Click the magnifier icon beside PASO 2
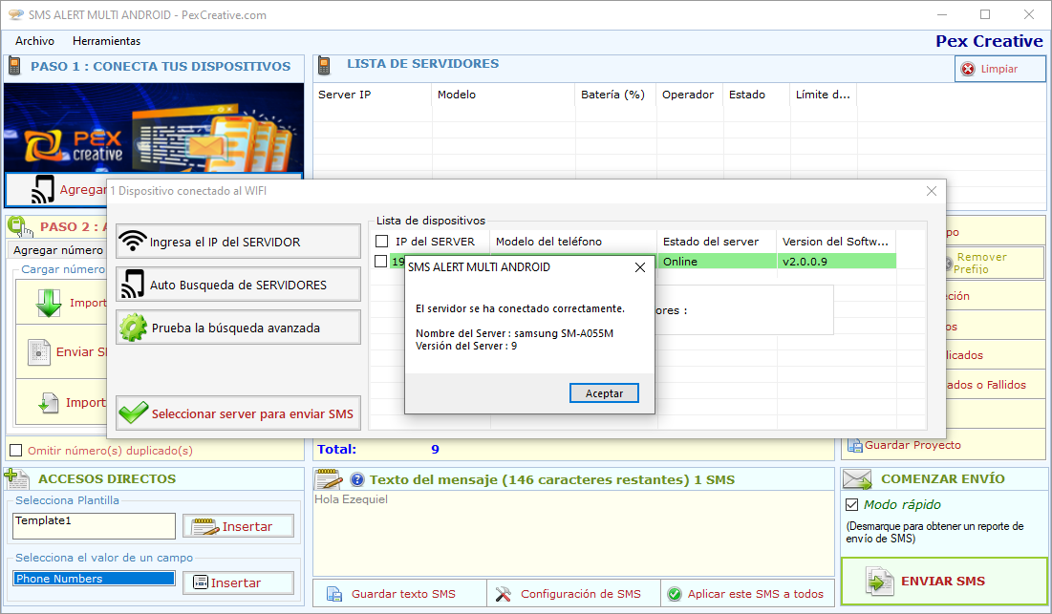This screenshot has height=614, width=1052. [x=19, y=226]
